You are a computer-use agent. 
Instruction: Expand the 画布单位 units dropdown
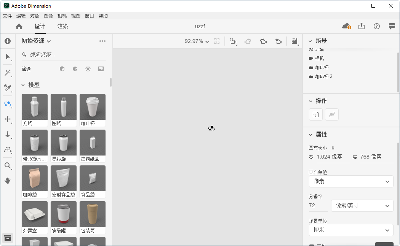[350, 181]
